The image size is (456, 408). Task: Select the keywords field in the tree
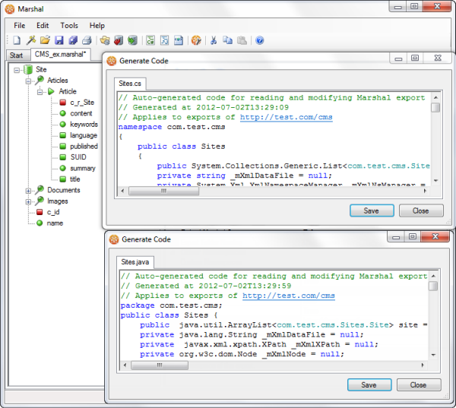pos(84,125)
